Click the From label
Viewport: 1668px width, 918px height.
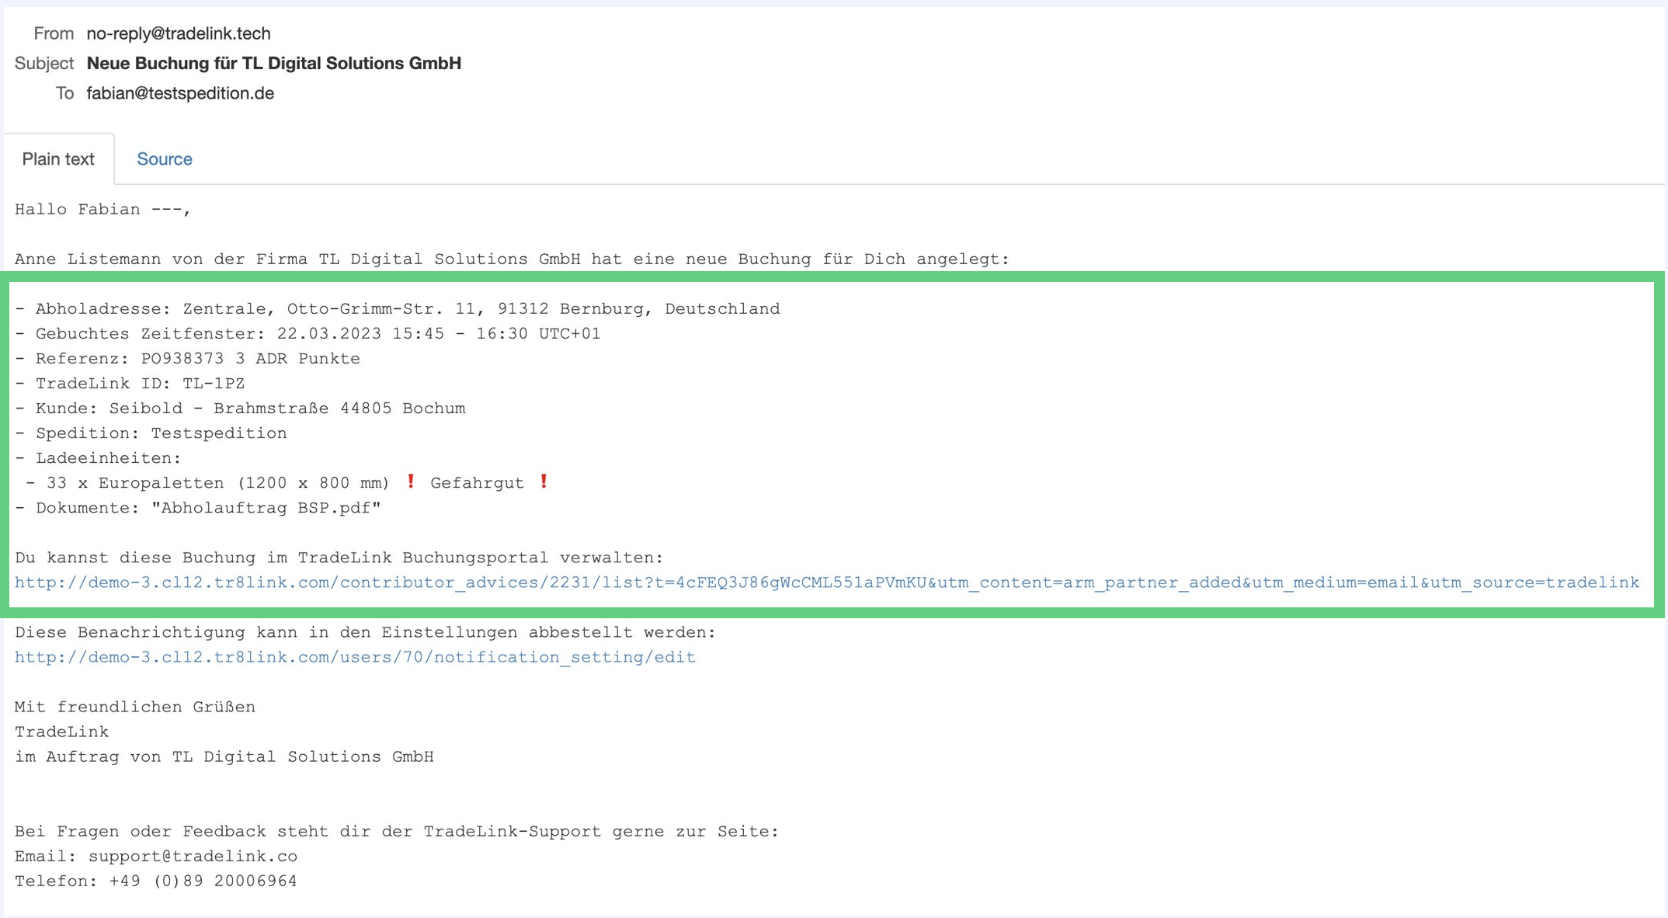[x=53, y=33]
